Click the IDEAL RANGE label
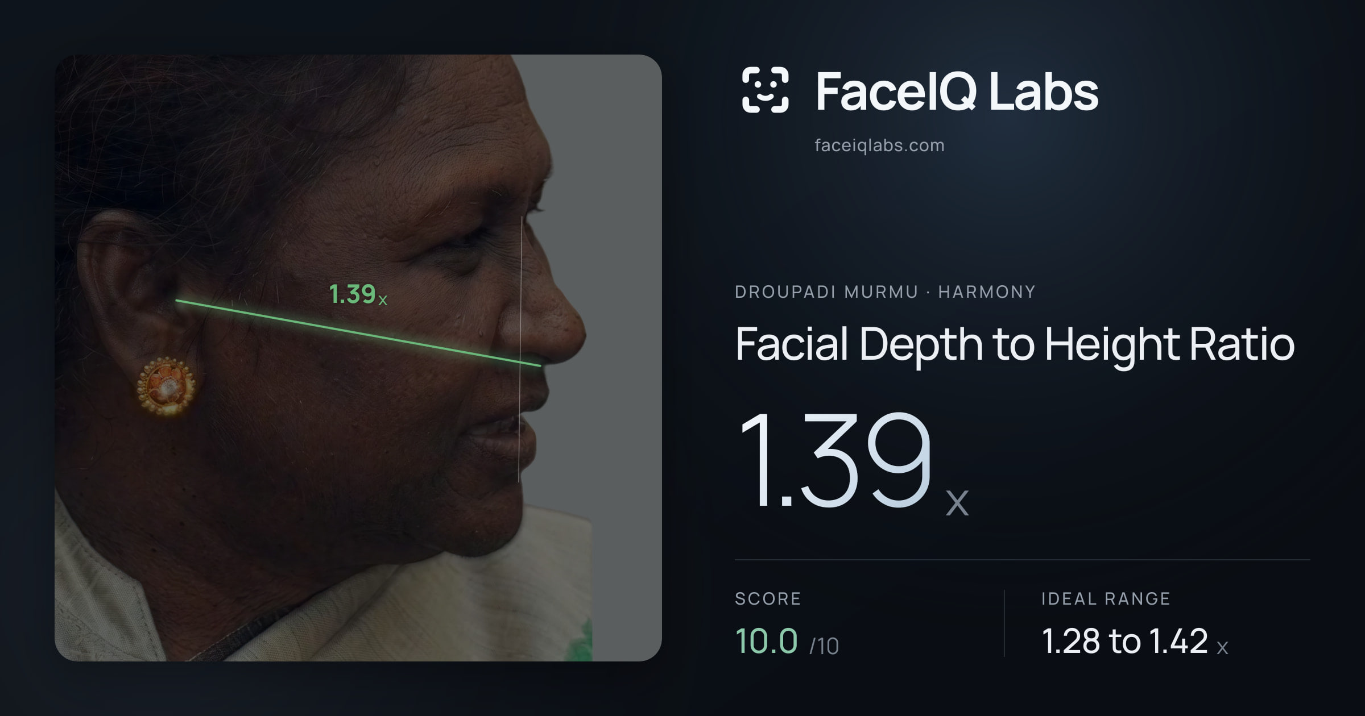The height and width of the screenshot is (716, 1365). click(x=1106, y=598)
